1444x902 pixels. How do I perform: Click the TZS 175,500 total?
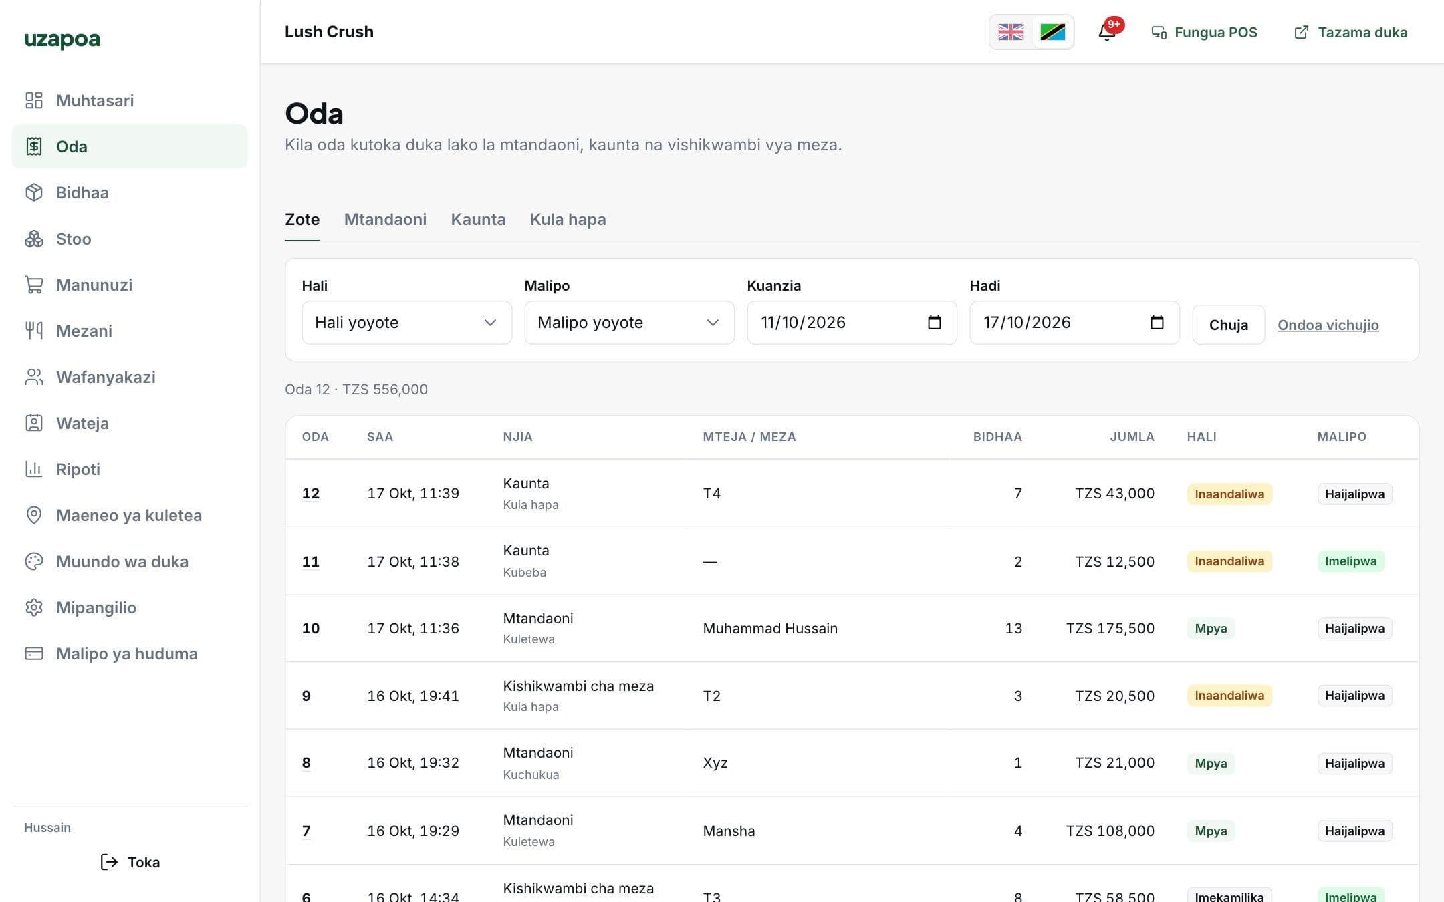tap(1110, 629)
